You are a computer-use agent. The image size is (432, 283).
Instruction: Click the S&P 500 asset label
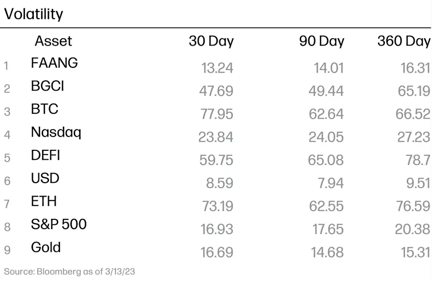[x=59, y=224]
